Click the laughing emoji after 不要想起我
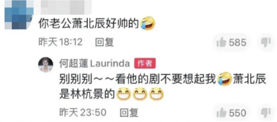277x122 pixels. 225,80
